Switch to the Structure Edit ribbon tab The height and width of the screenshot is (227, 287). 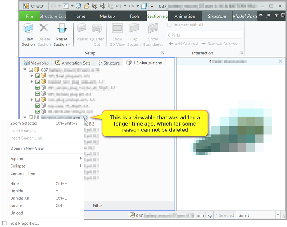[53, 16]
